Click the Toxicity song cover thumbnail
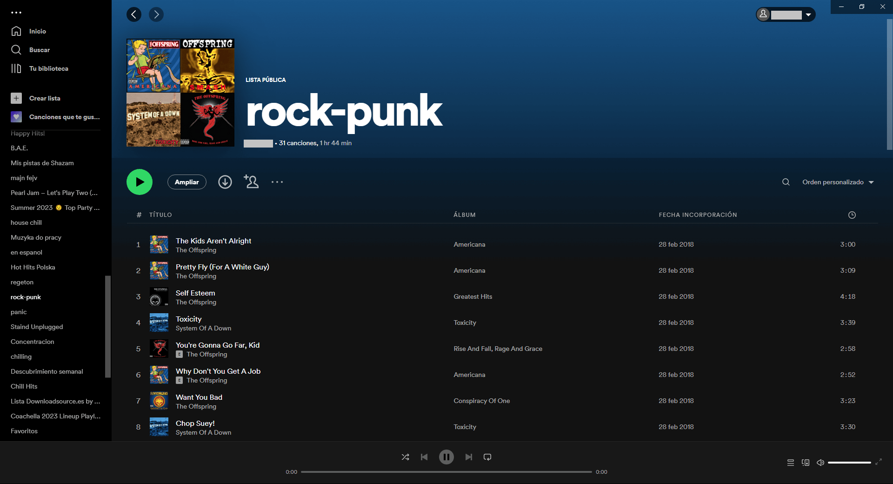The width and height of the screenshot is (893, 484). [159, 323]
